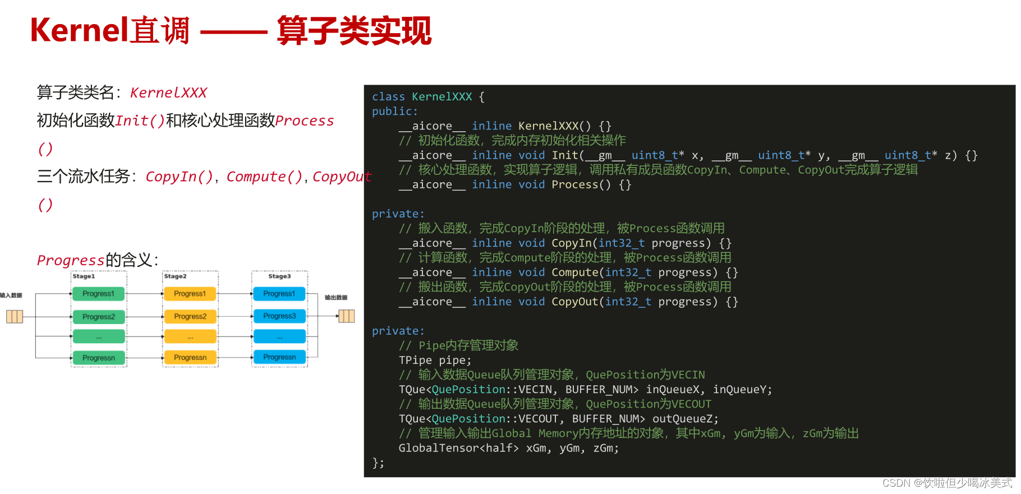Click the '输出数据' label

pos(336,297)
